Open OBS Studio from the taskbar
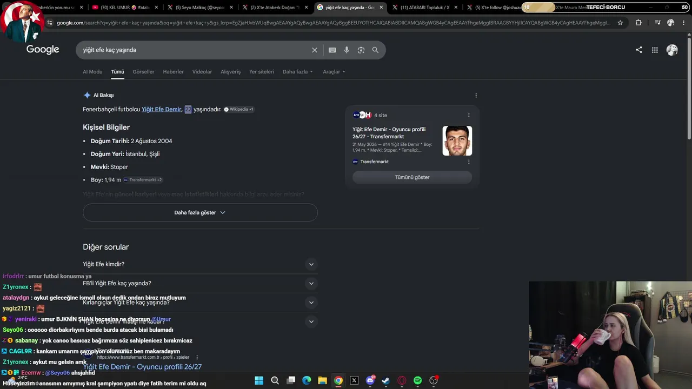Screen dimensions: 692x389 (x=433, y=380)
